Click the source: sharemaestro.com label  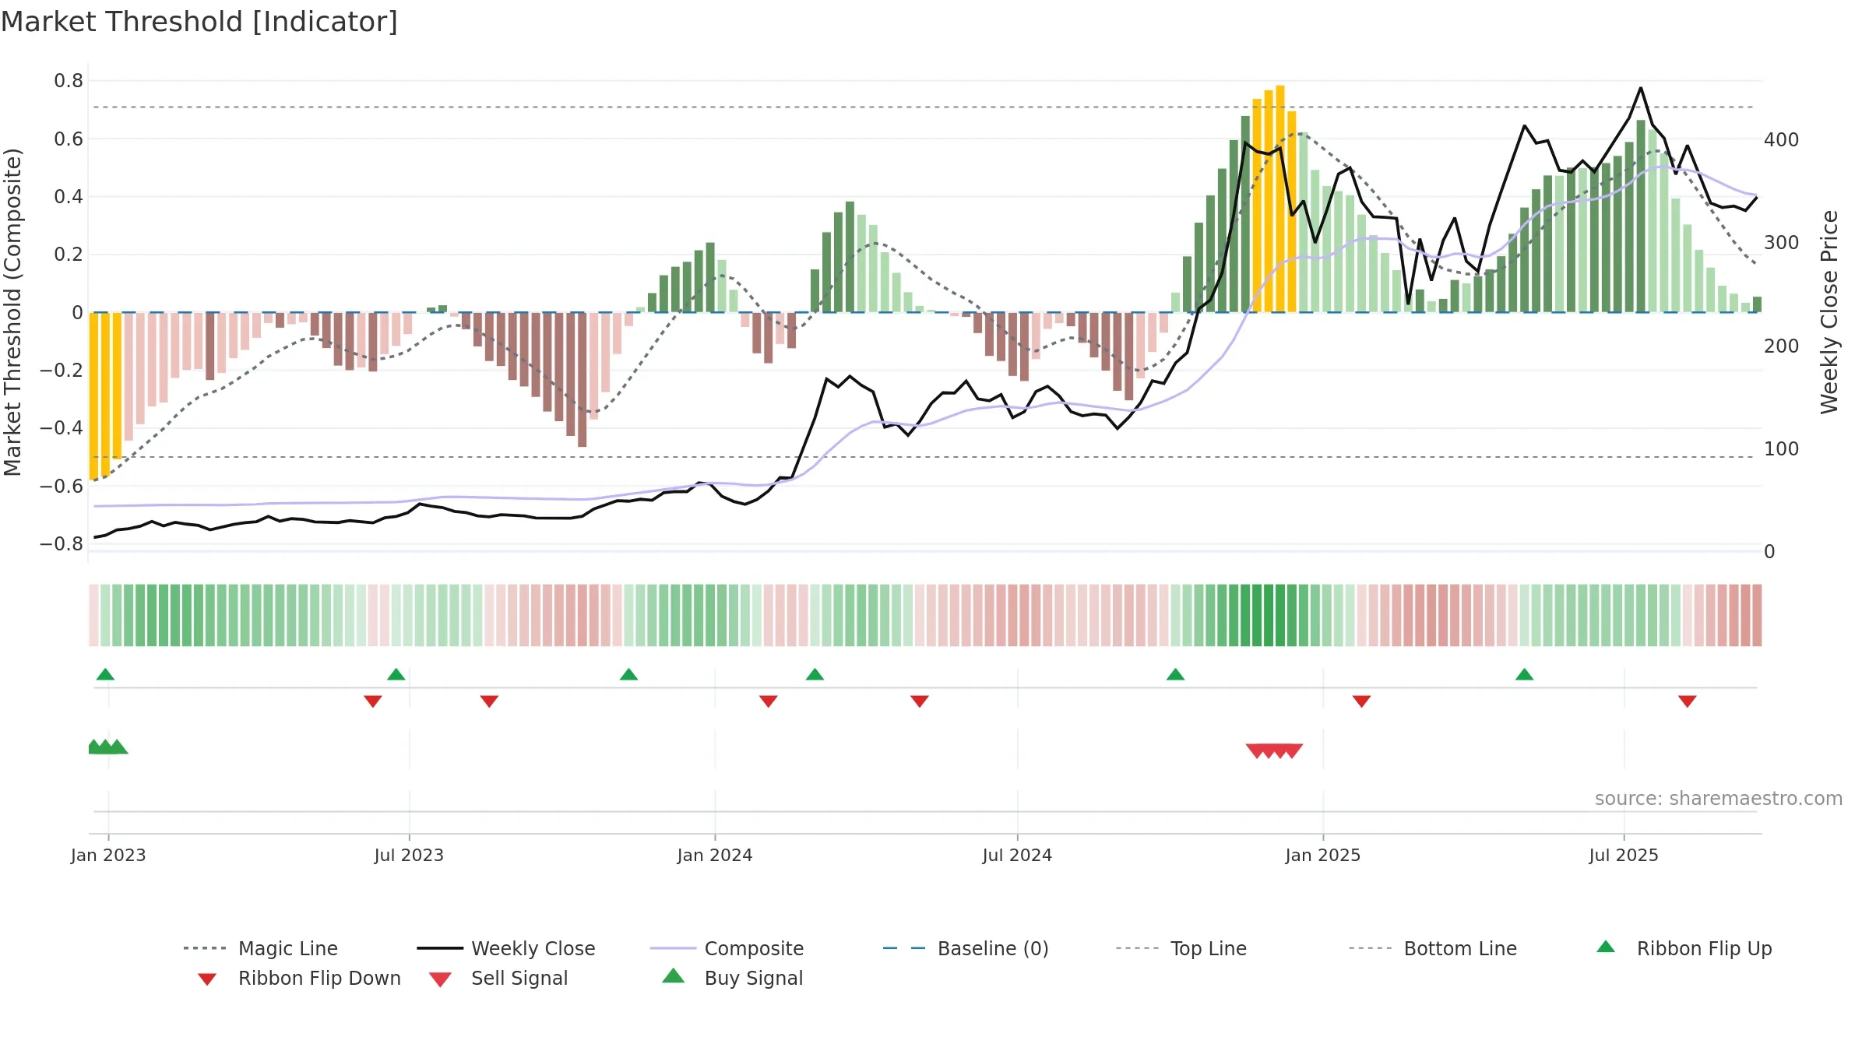point(1718,799)
